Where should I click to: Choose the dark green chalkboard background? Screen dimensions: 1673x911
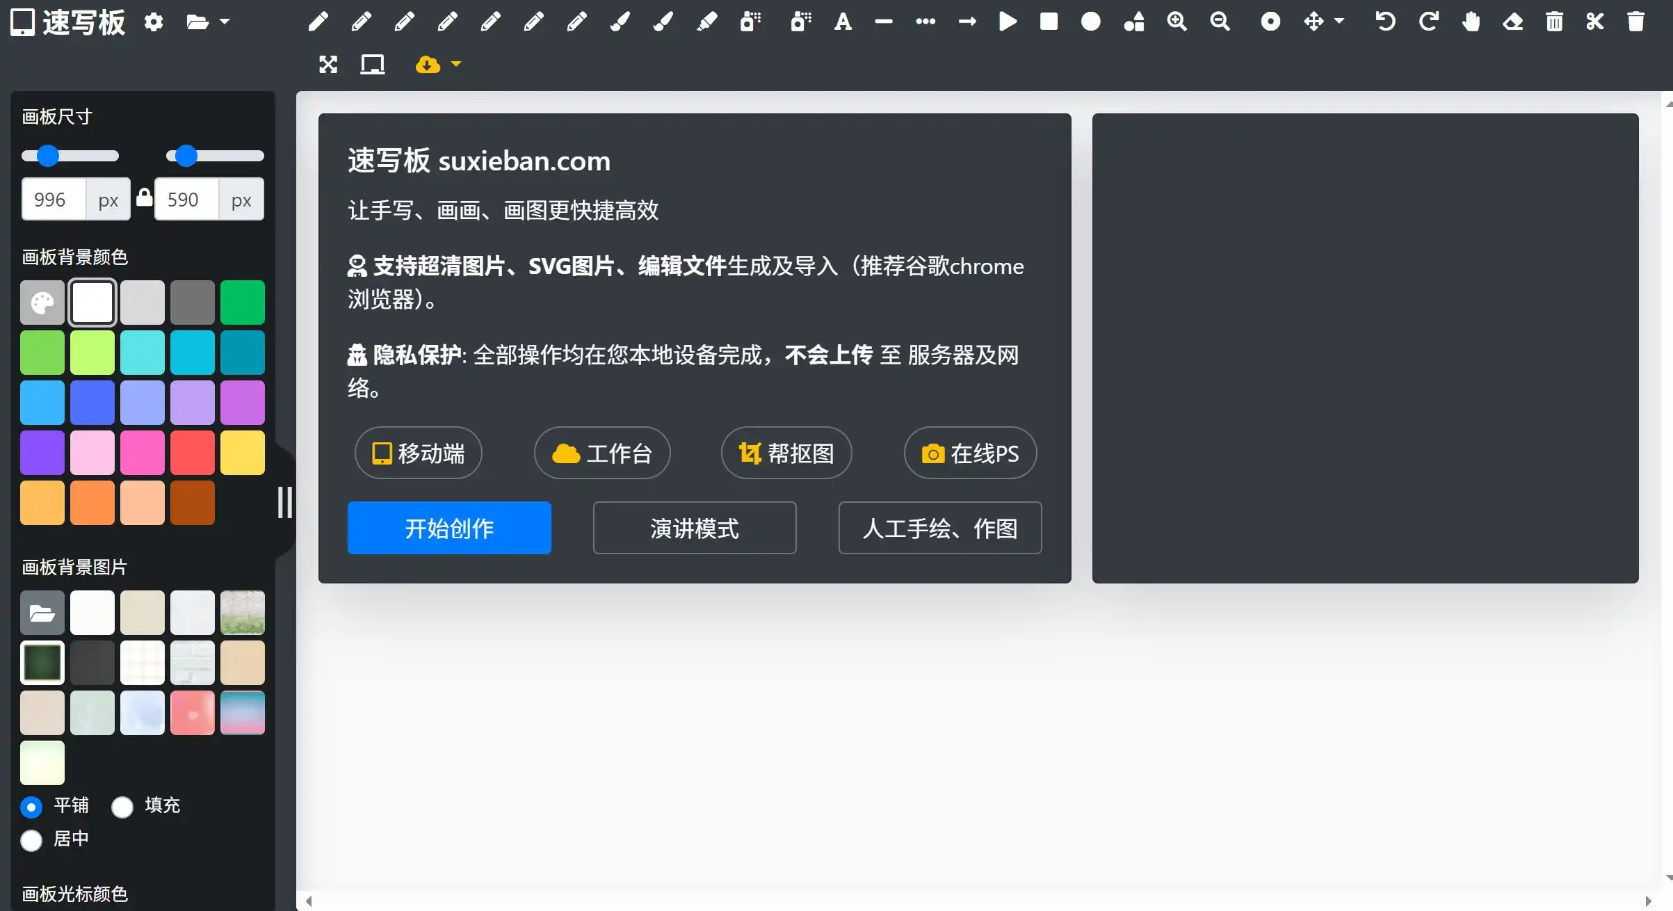42,663
